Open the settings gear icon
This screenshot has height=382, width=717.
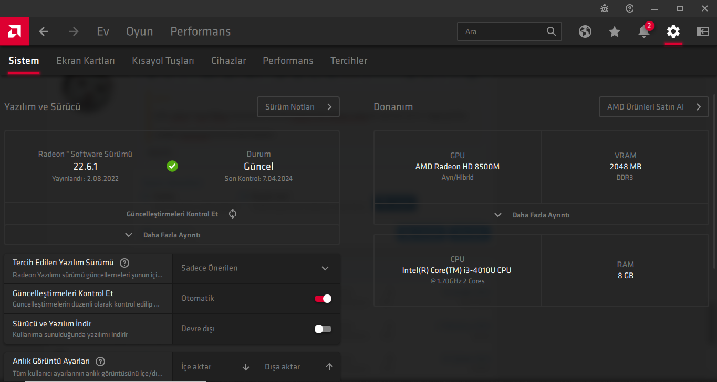pos(673,31)
